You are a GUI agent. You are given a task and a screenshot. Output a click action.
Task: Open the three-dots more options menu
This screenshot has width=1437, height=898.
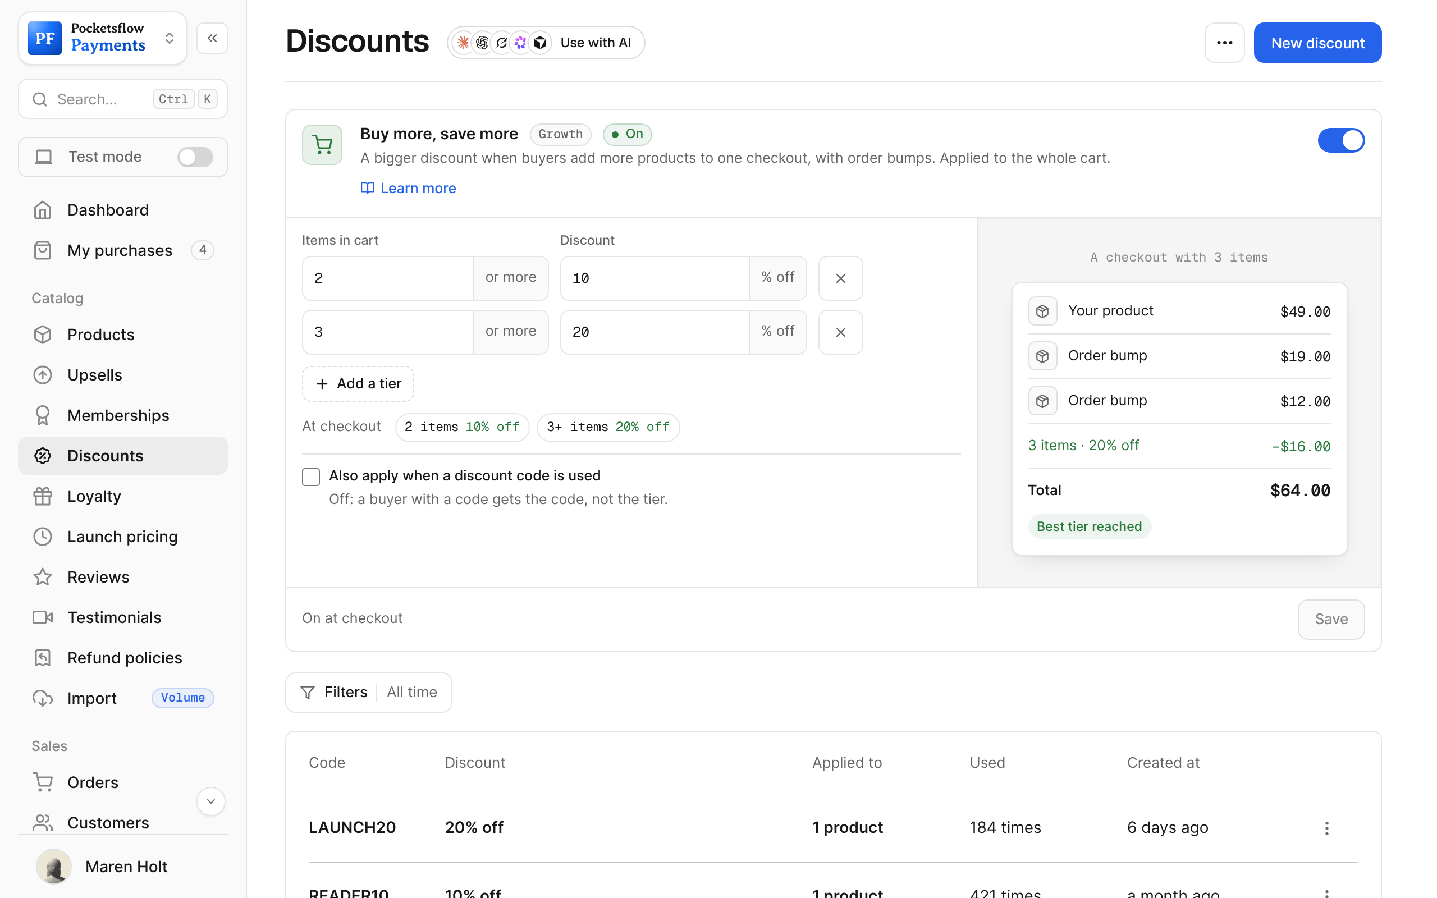(1224, 43)
